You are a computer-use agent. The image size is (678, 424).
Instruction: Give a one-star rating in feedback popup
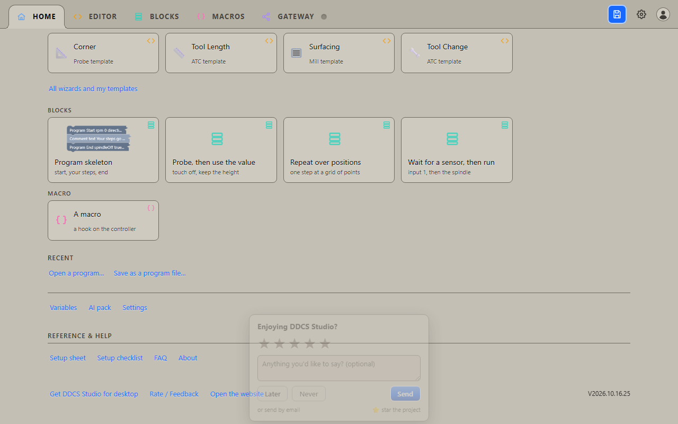264,343
